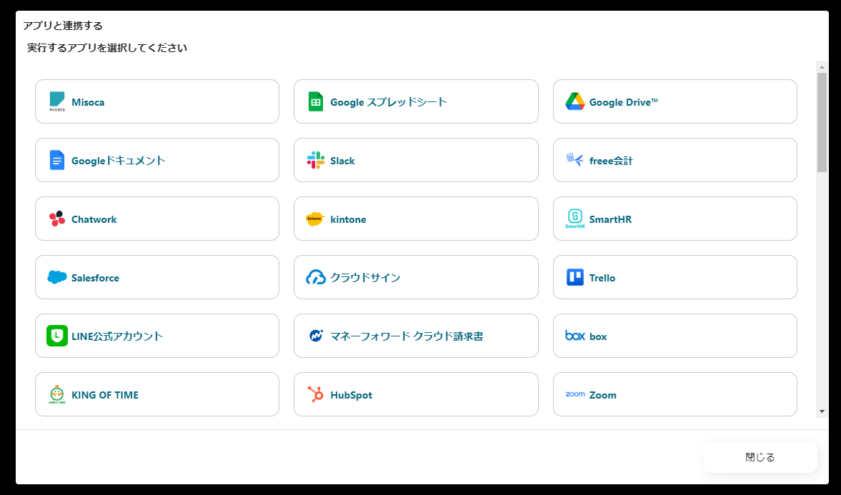841x495 pixels.
Task: Choose マネーフォワード クラウド請求書 app
Action: click(x=416, y=336)
